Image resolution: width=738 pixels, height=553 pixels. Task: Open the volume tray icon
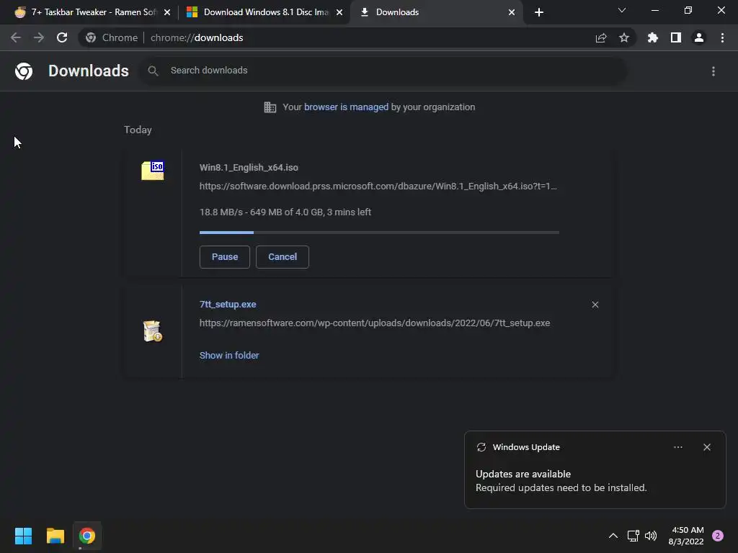coord(651,536)
